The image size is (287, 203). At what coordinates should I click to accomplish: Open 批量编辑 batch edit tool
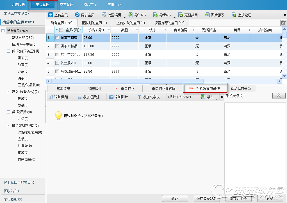(111, 15)
